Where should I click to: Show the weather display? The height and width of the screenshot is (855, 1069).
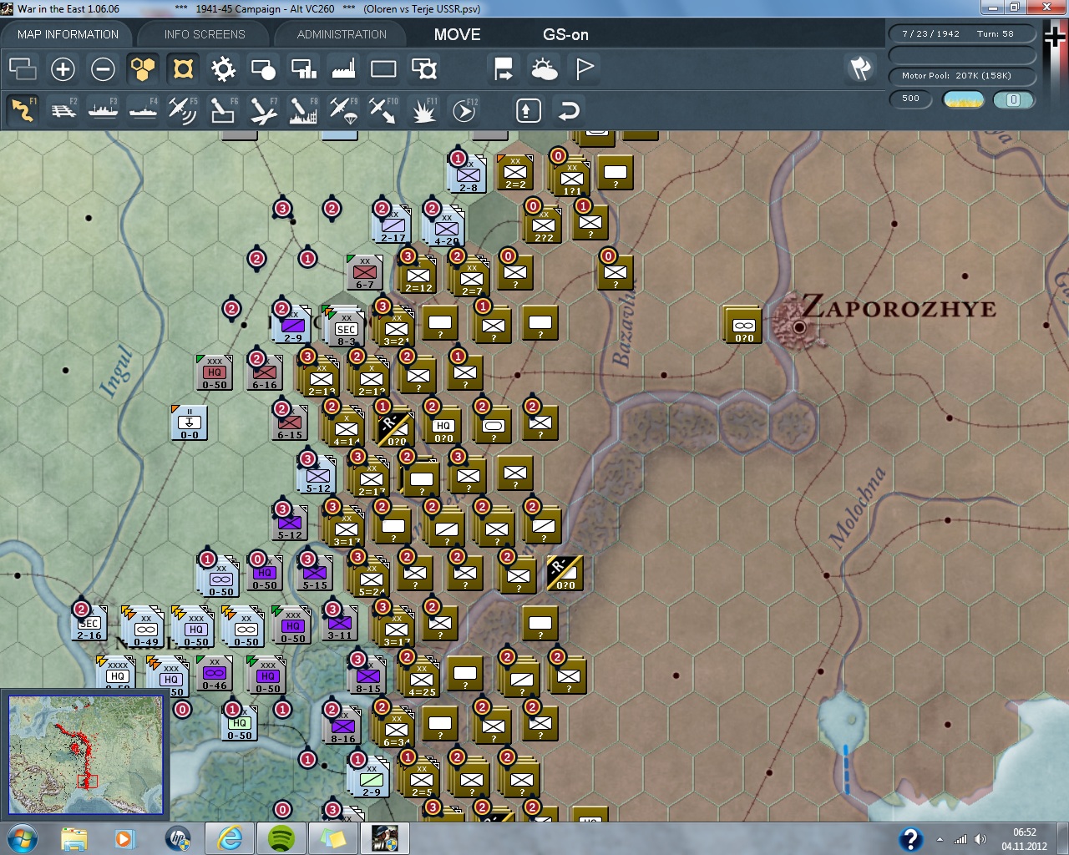(x=544, y=68)
